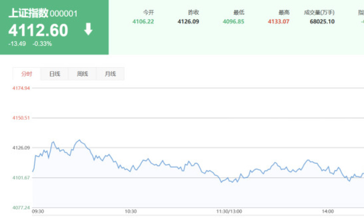Open the 日线 chart tab
Screen dimensions: 364x220
point(55,74)
